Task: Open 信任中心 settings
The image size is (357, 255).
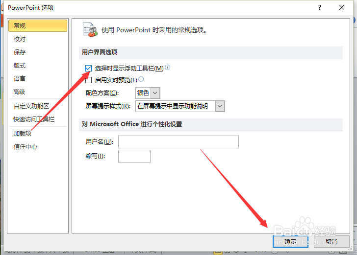Action: click(x=25, y=147)
